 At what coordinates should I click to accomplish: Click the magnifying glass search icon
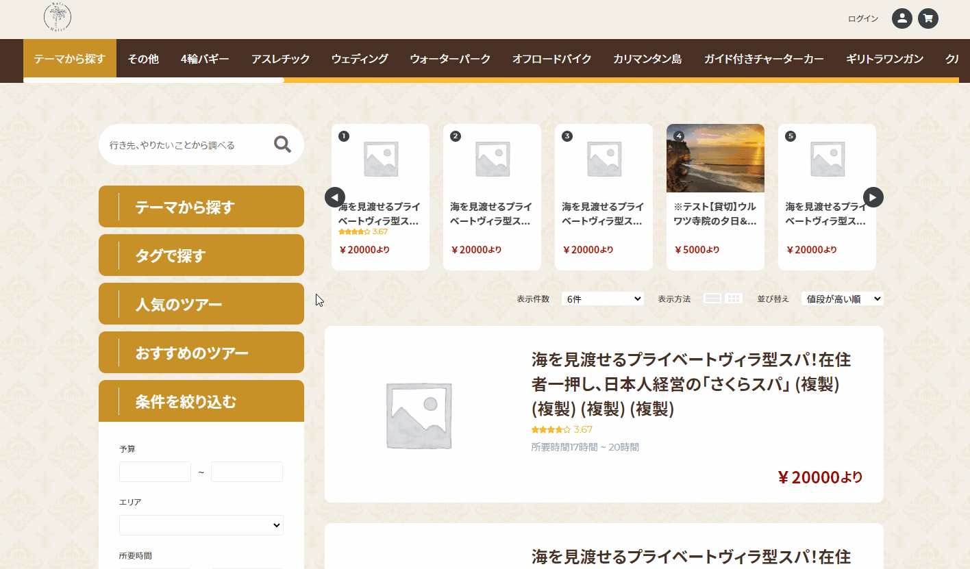pos(282,144)
